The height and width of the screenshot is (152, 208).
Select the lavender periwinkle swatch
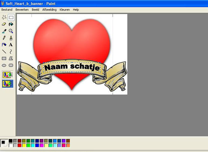[59, 145]
